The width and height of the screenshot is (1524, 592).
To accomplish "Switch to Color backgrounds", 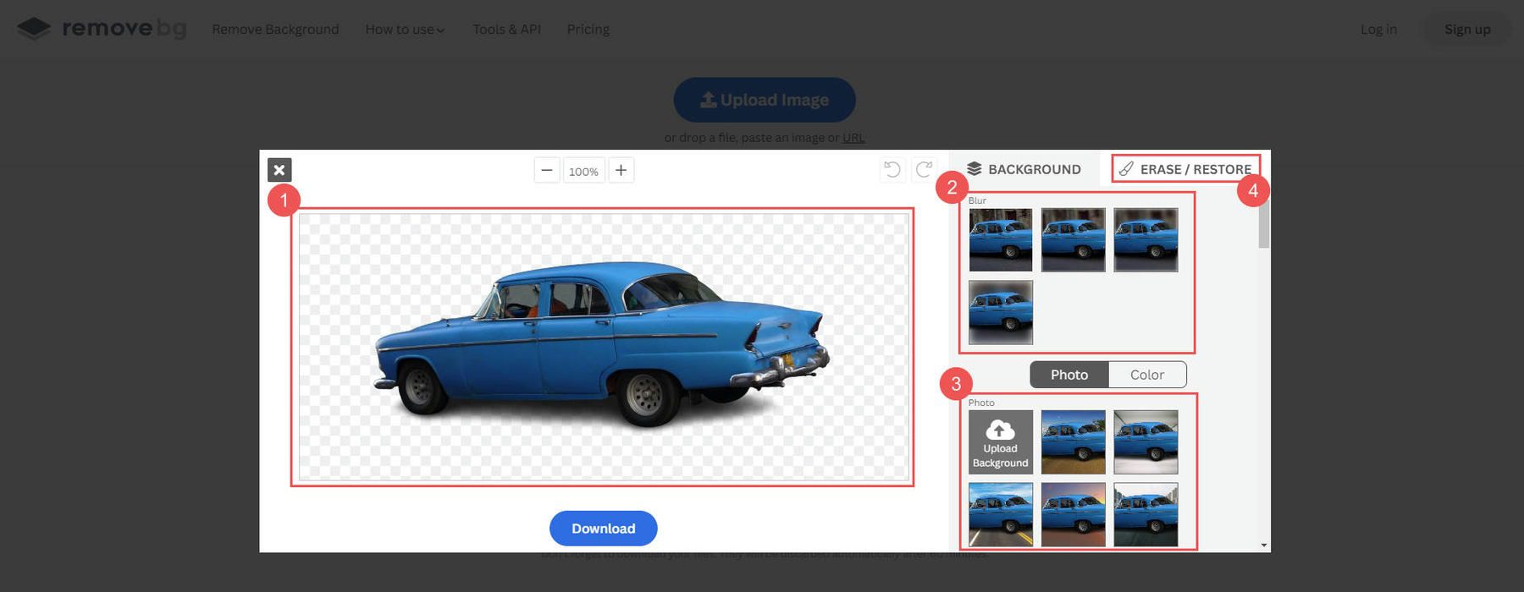I will pyautogui.click(x=1147, y=375).
